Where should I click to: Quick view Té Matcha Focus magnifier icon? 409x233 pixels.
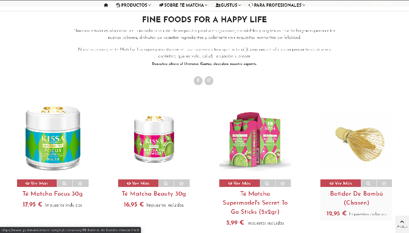click(x=64, y=183)
